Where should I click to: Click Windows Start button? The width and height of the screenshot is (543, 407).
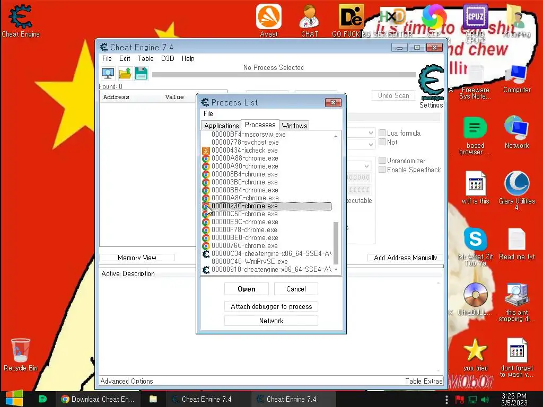point(14,399)
